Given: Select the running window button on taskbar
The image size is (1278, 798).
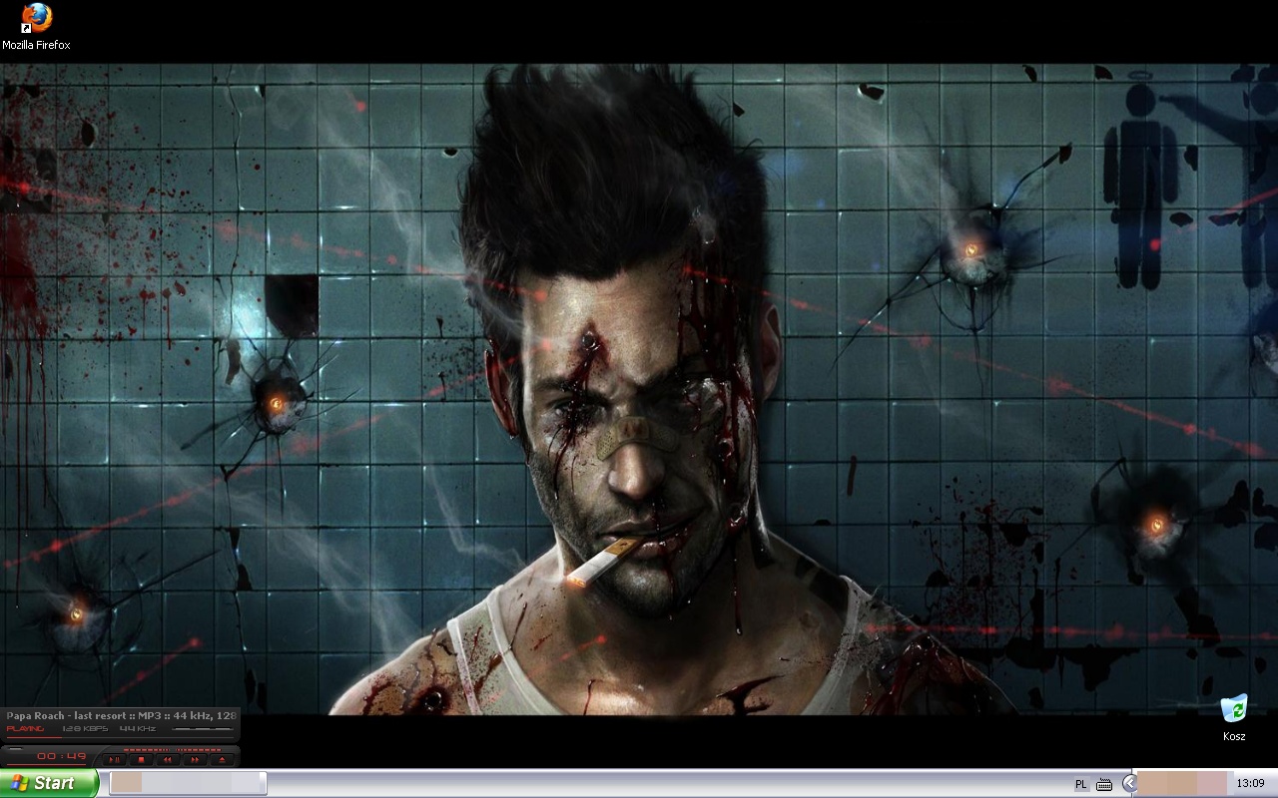Looking at the screenshot, I should tap(187, 783).
